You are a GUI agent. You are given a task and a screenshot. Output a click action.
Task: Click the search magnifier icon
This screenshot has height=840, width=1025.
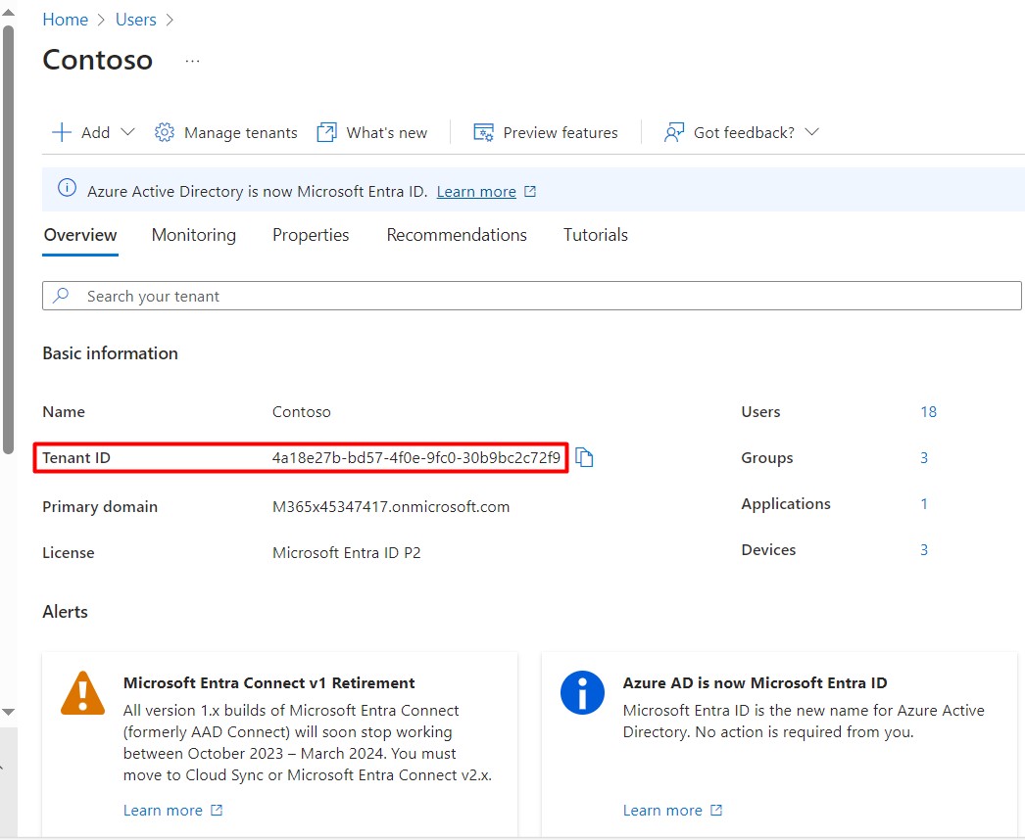[x=61, y=296]
